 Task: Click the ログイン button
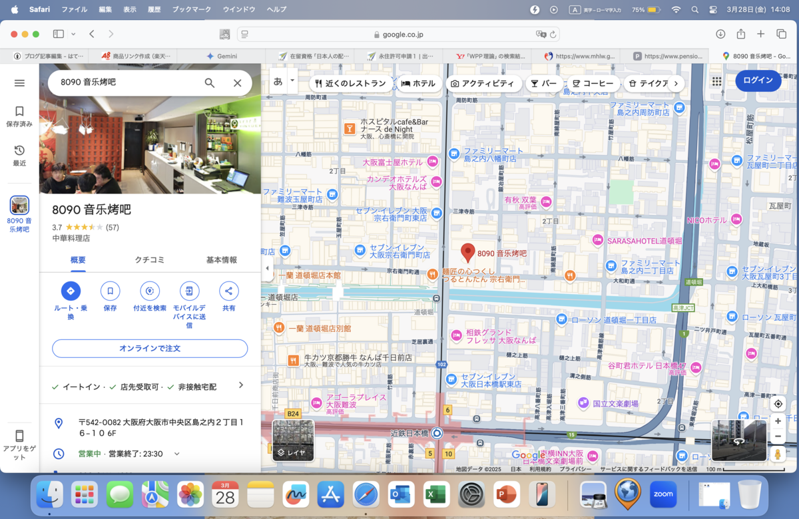coord(758,81)
